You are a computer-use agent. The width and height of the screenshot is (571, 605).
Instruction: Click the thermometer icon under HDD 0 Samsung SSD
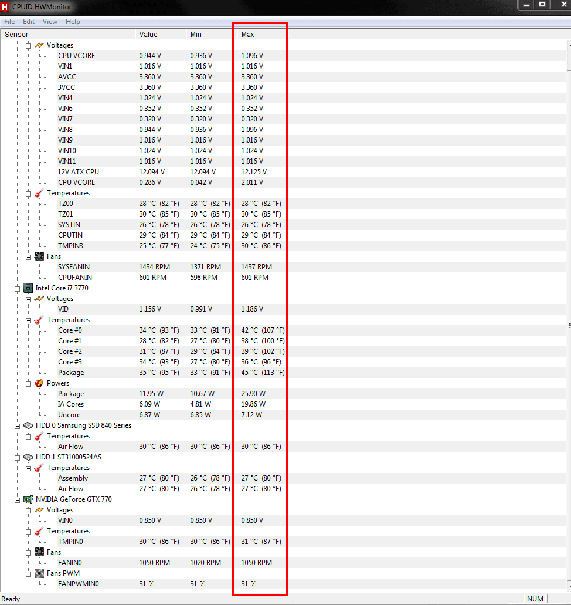click(x=39, y=436)
